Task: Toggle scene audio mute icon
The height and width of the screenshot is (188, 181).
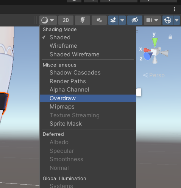Action: click(99, 20)
